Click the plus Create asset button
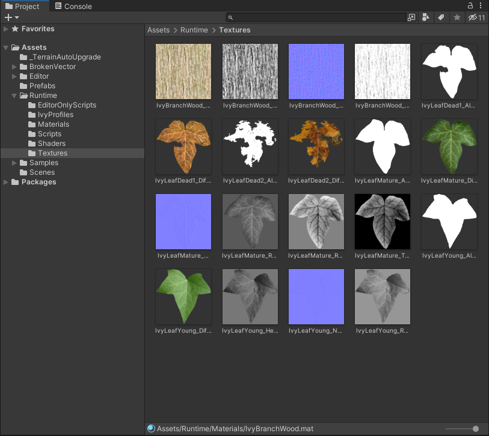The image size is (489, 436). [x=11, y=17]
